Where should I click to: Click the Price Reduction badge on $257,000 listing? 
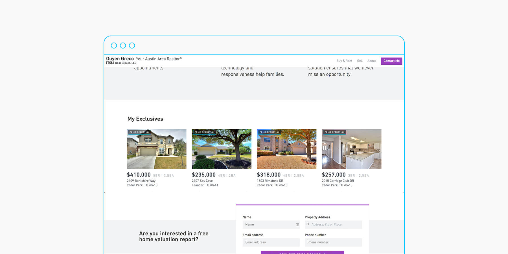[x=334, y=132]
